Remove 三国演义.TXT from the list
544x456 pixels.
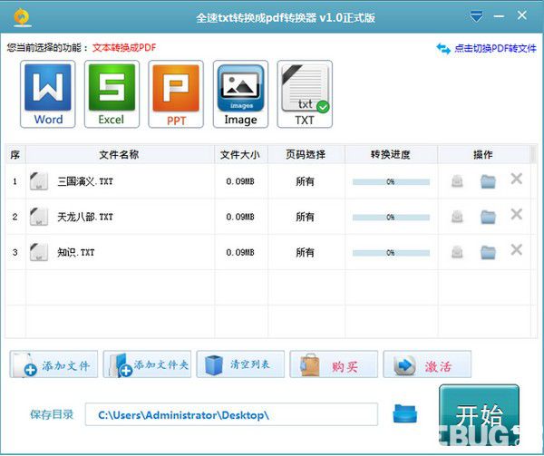517,179
